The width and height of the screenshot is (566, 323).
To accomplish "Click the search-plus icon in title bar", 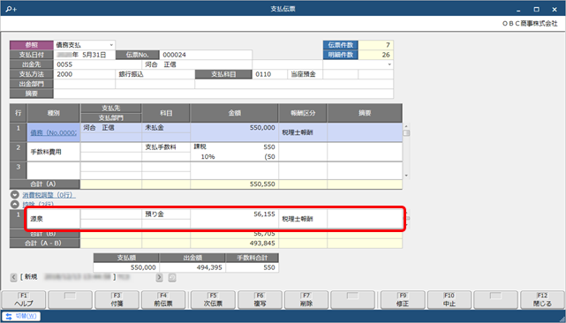I will (11, 9).
